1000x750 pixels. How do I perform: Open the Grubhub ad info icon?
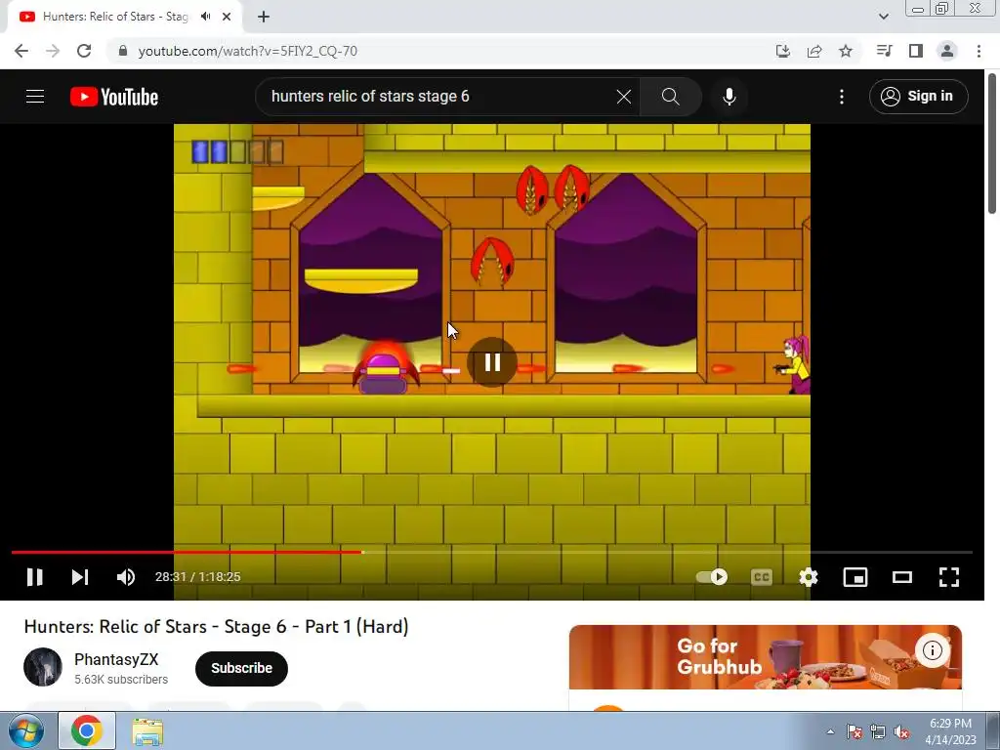click(x=933, y=650)
